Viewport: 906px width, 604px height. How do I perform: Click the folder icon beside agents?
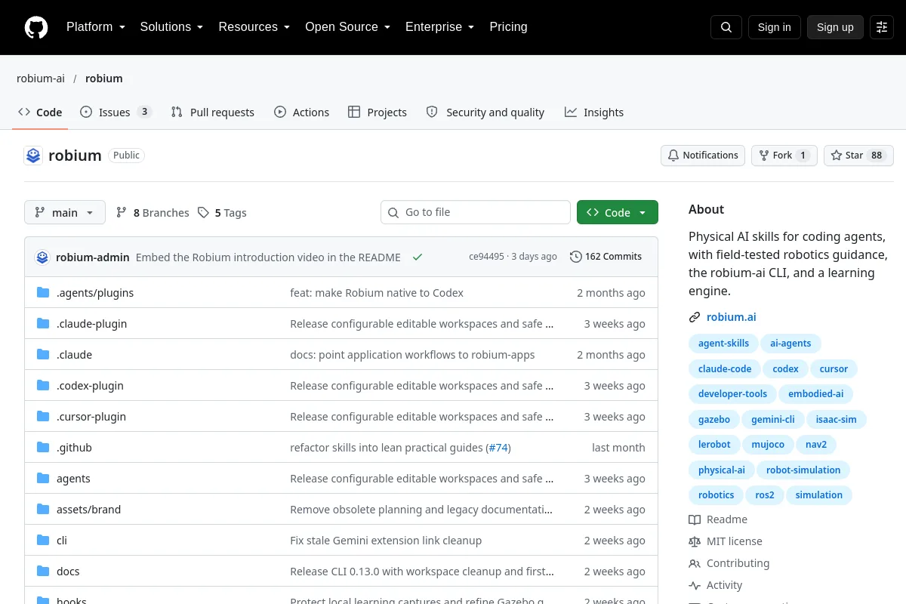click(43, 479)
